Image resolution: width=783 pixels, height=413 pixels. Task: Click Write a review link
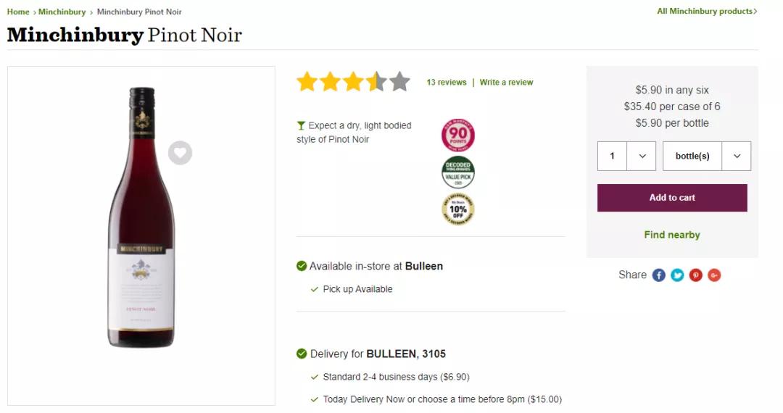pos(506,83)
